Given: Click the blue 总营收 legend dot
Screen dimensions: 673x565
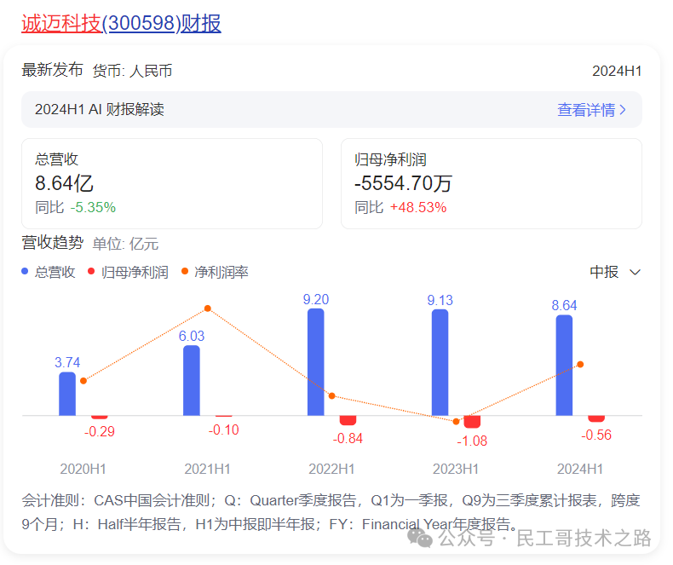Looking at the screenshot, I should pyautogui.click(x=25, y=271).
